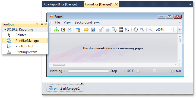Screen dimensions: 196x98
Task: Click the Save floppy disk icon
Action: coord(93,30)
